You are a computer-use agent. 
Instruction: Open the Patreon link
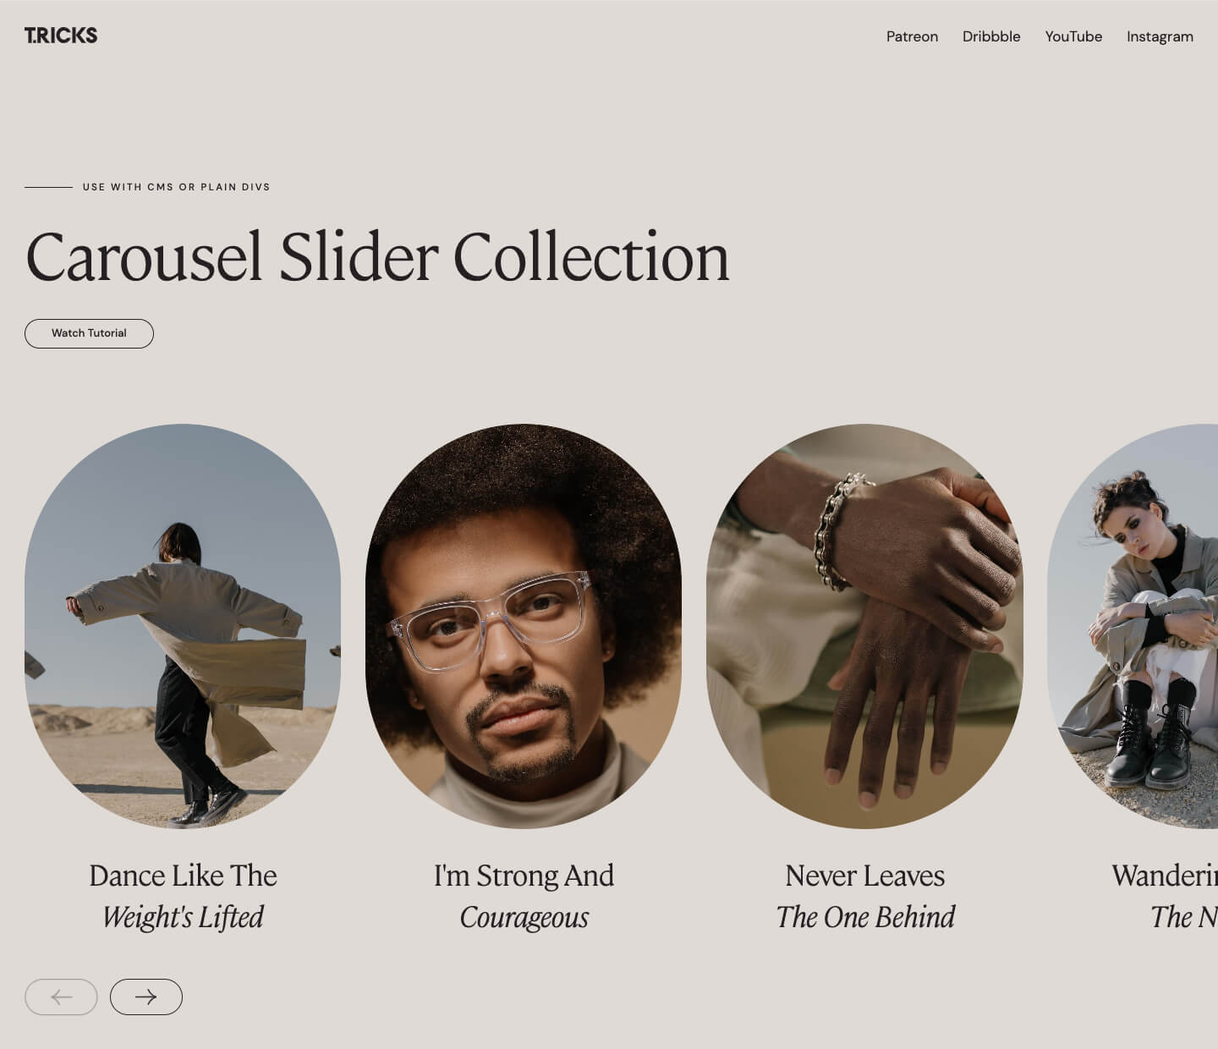[x=912, y=36]
